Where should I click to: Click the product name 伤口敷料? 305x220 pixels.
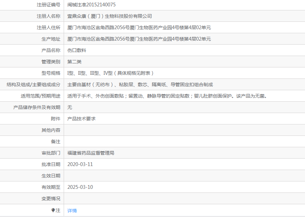(x=77, y=50)
